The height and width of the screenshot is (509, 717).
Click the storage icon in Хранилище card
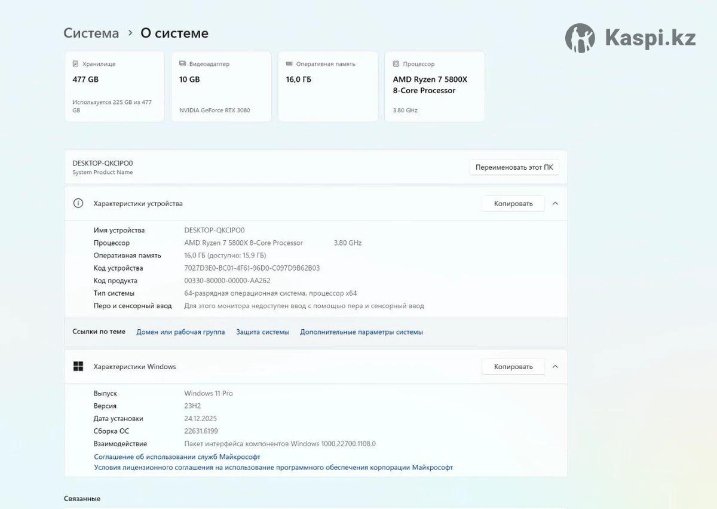click(75, 64)
